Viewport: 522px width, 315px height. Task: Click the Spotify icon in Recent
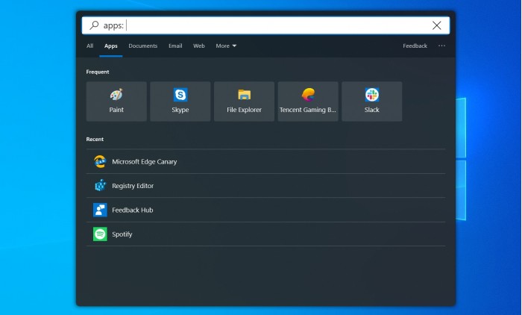coord(100,234)
